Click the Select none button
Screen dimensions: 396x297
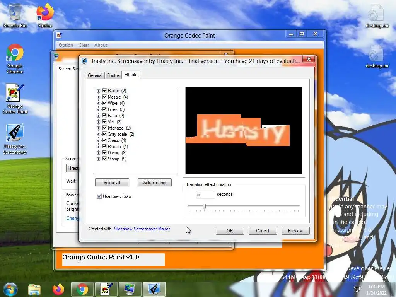154,183
